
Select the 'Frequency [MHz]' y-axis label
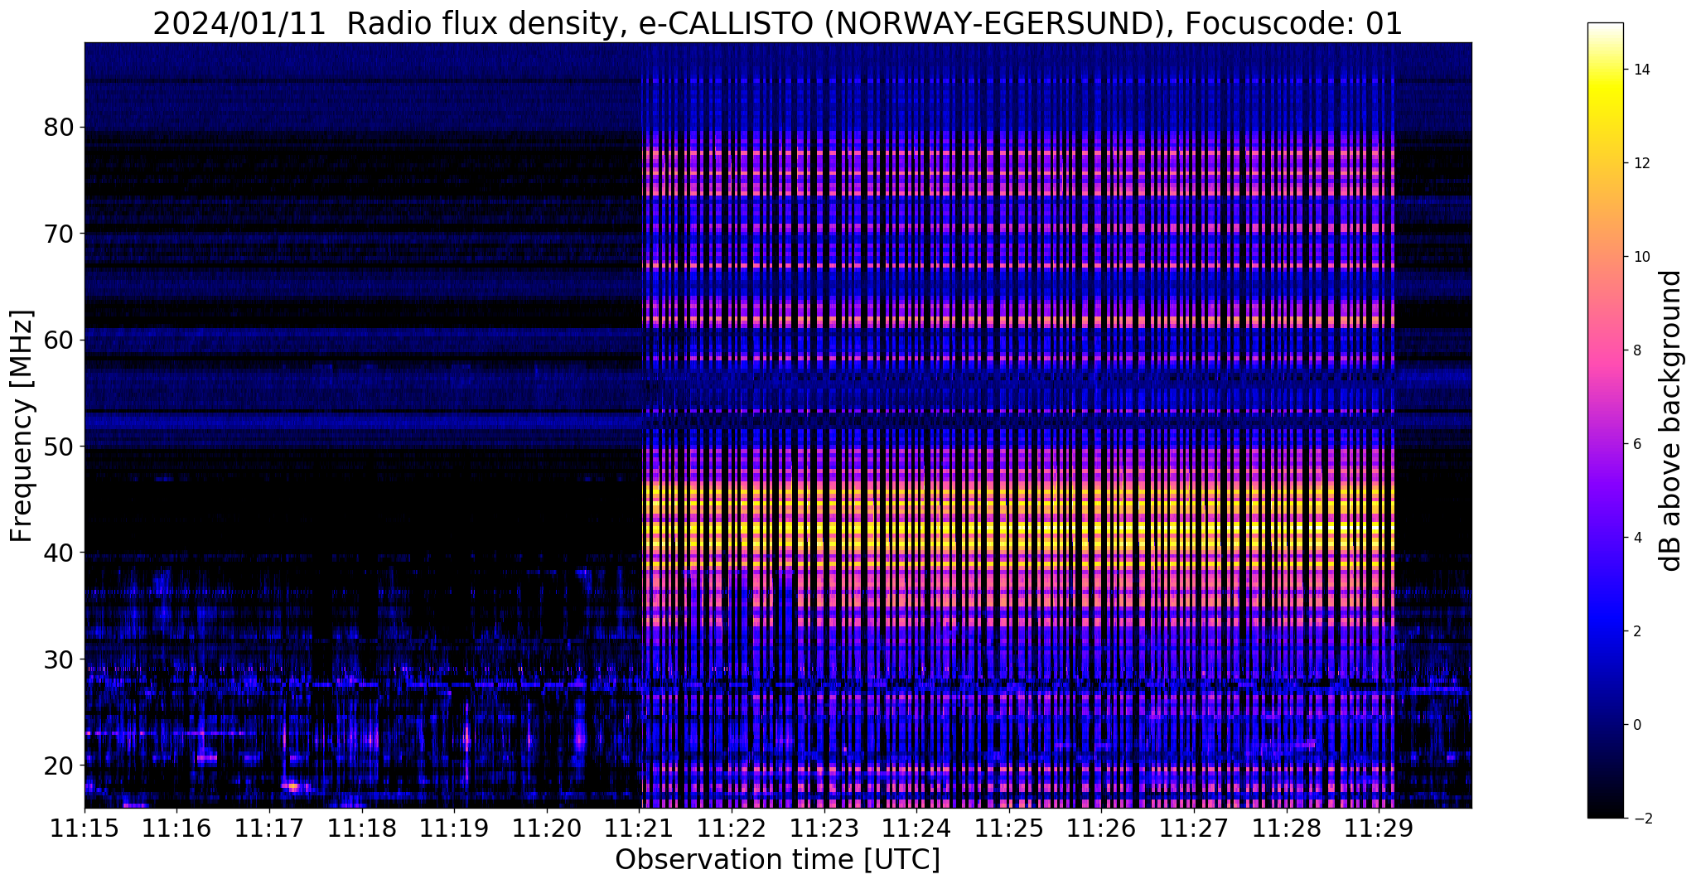click(x=22, y=426)
